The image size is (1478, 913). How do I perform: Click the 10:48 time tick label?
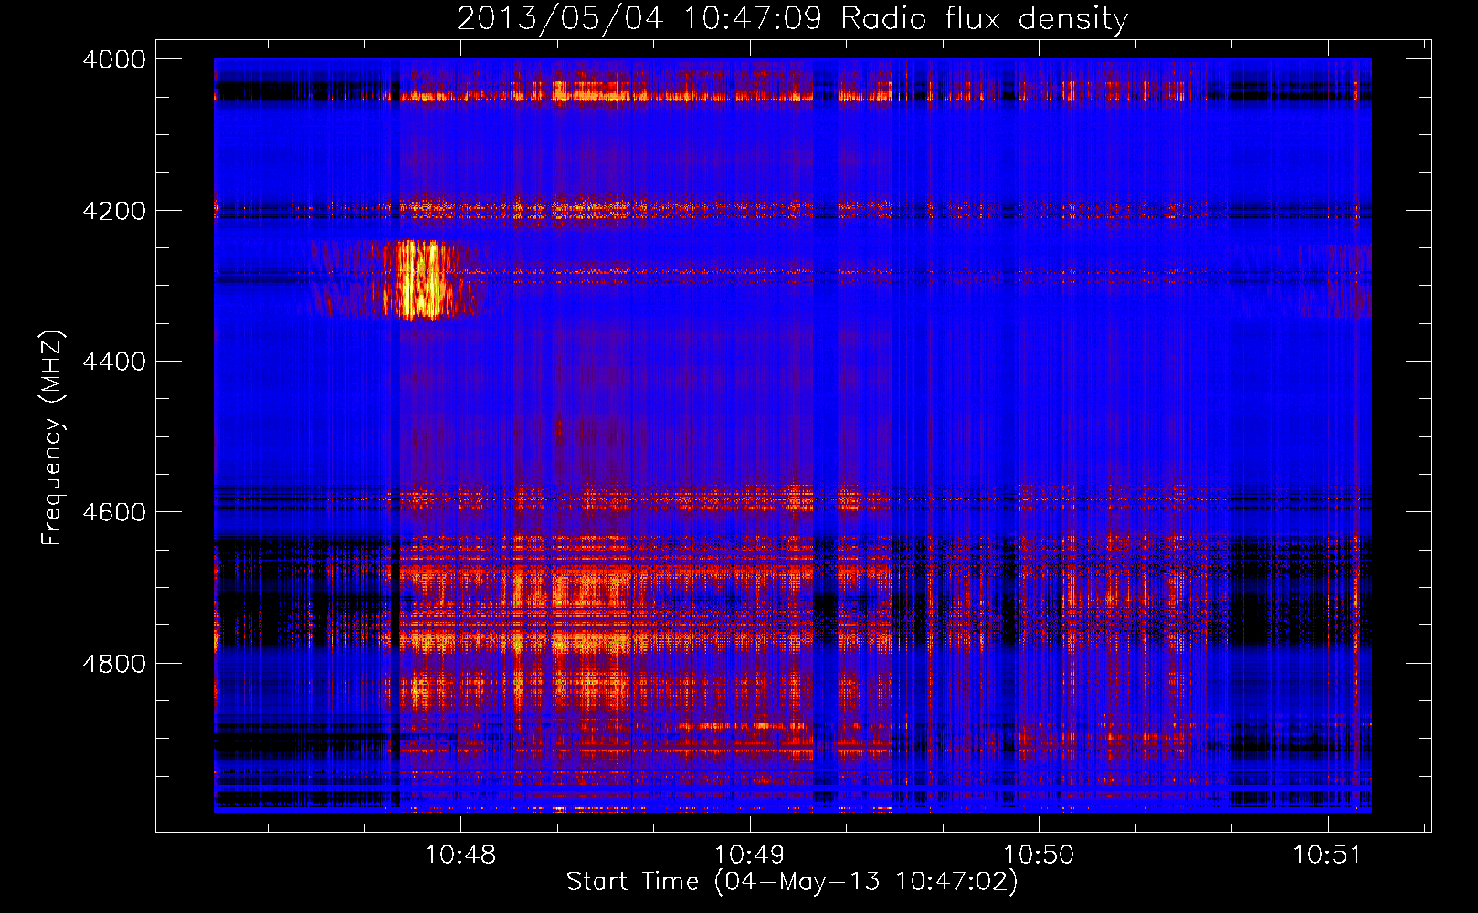460,855
